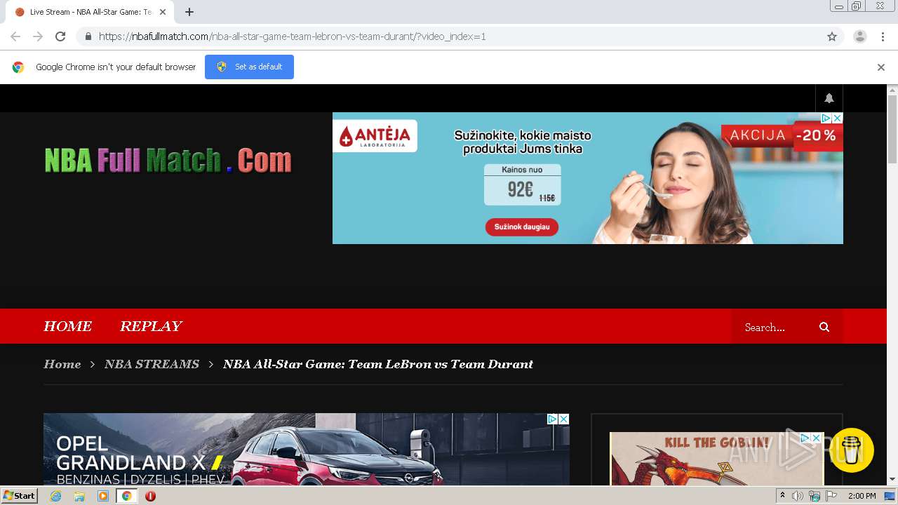The width and height of the screenshot is (898, 505).
Task: Click the scrollbar down arrow
Action: (892, 480)
